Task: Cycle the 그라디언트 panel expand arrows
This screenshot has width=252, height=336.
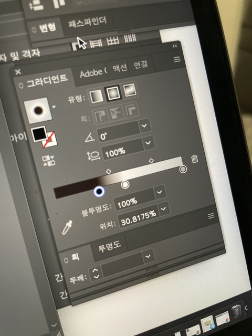Action: coord(21,85)
